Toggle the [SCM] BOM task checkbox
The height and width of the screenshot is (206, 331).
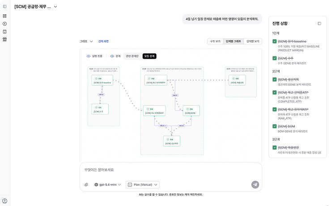point(275,126)
